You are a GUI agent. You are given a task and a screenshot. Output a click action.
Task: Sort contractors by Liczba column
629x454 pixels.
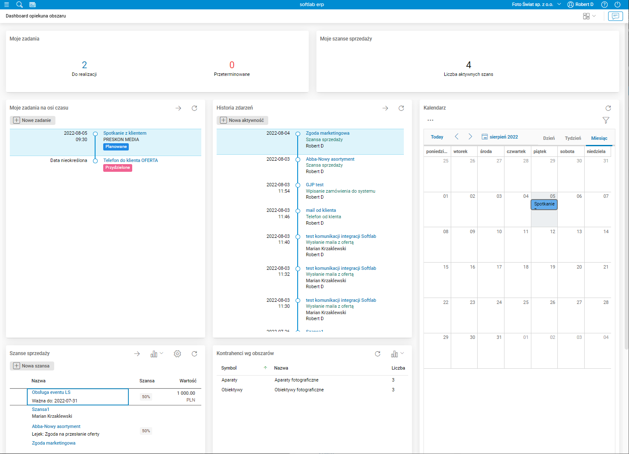click(x=398, y=368)
